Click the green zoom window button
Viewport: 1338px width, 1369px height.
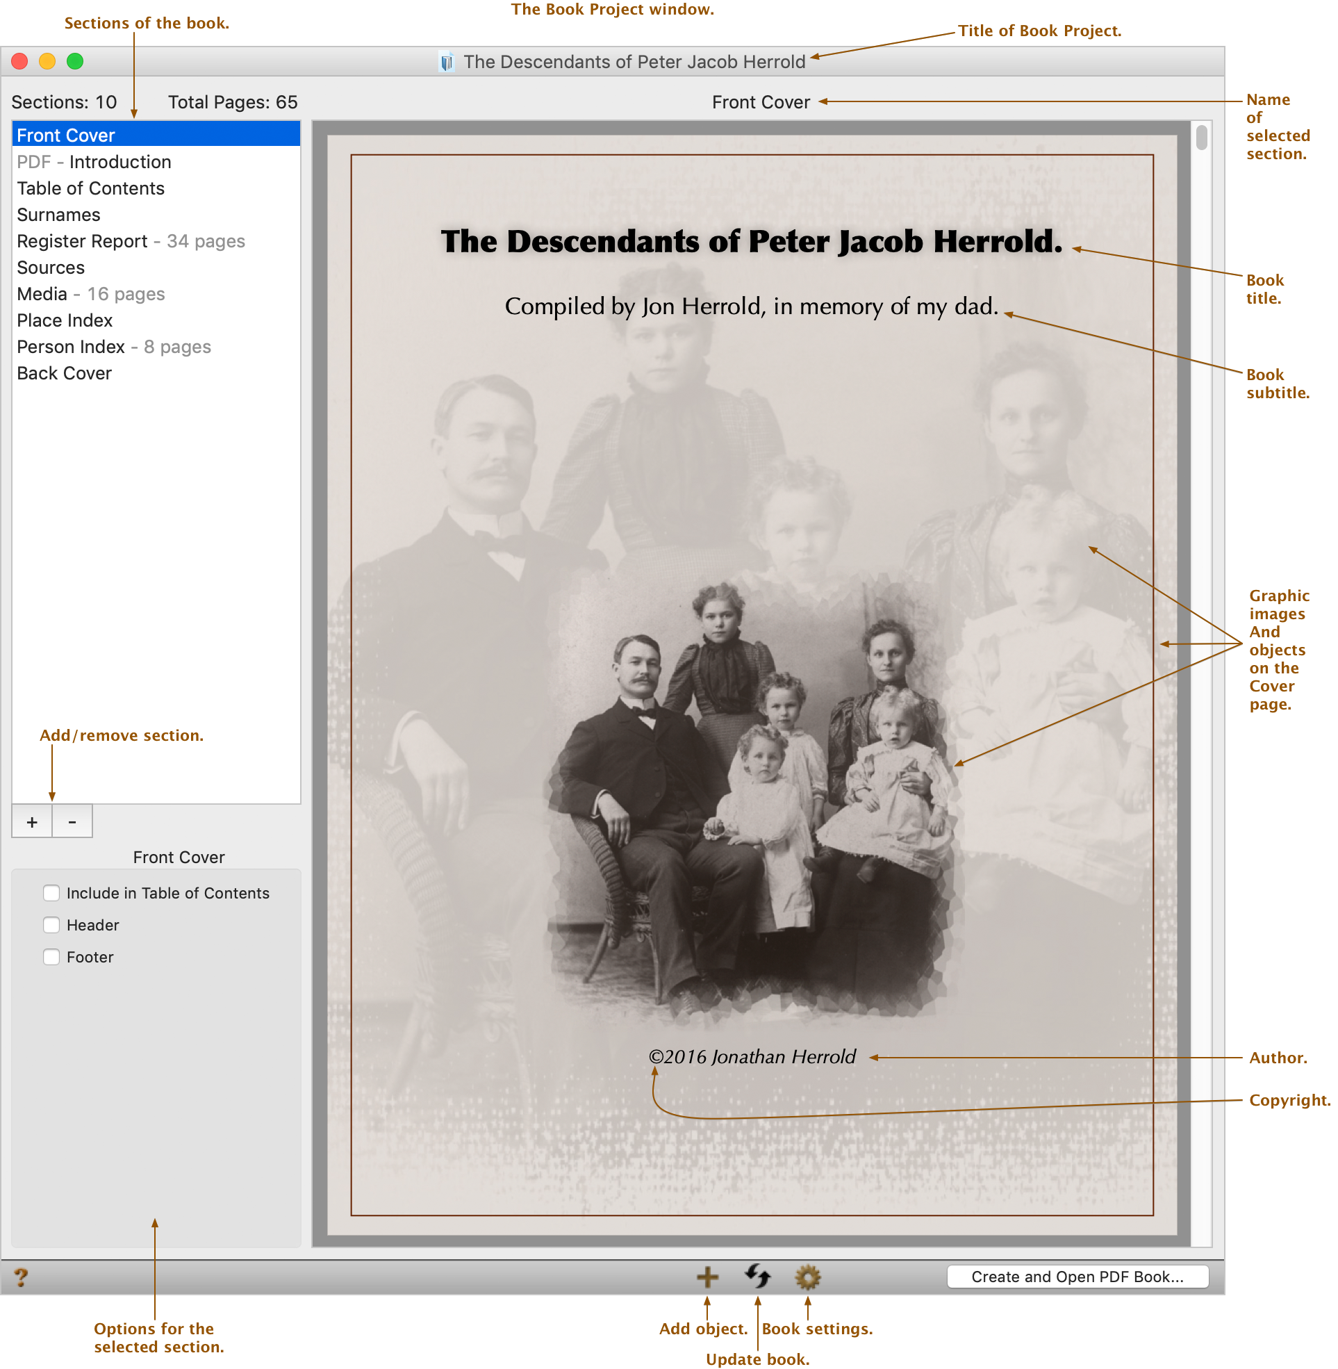[x=75, y=61]
